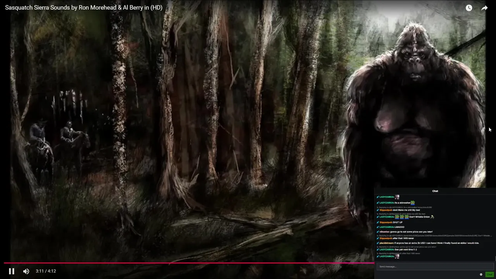Click the Pepe emote after 'Its a skinwalker'
Viewport: 496px width, 279px height.
(x=413, y=203)
